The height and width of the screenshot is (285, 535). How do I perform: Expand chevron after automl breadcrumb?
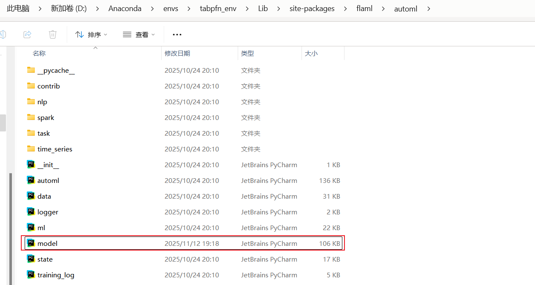click(428, 9)
